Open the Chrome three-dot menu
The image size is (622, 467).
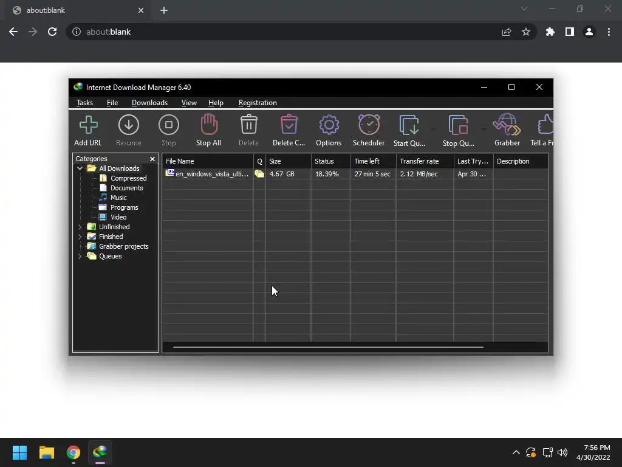(609, 32)
